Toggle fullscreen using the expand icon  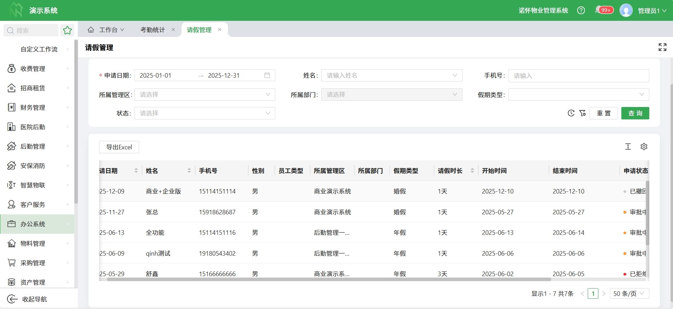coord(662,47)
